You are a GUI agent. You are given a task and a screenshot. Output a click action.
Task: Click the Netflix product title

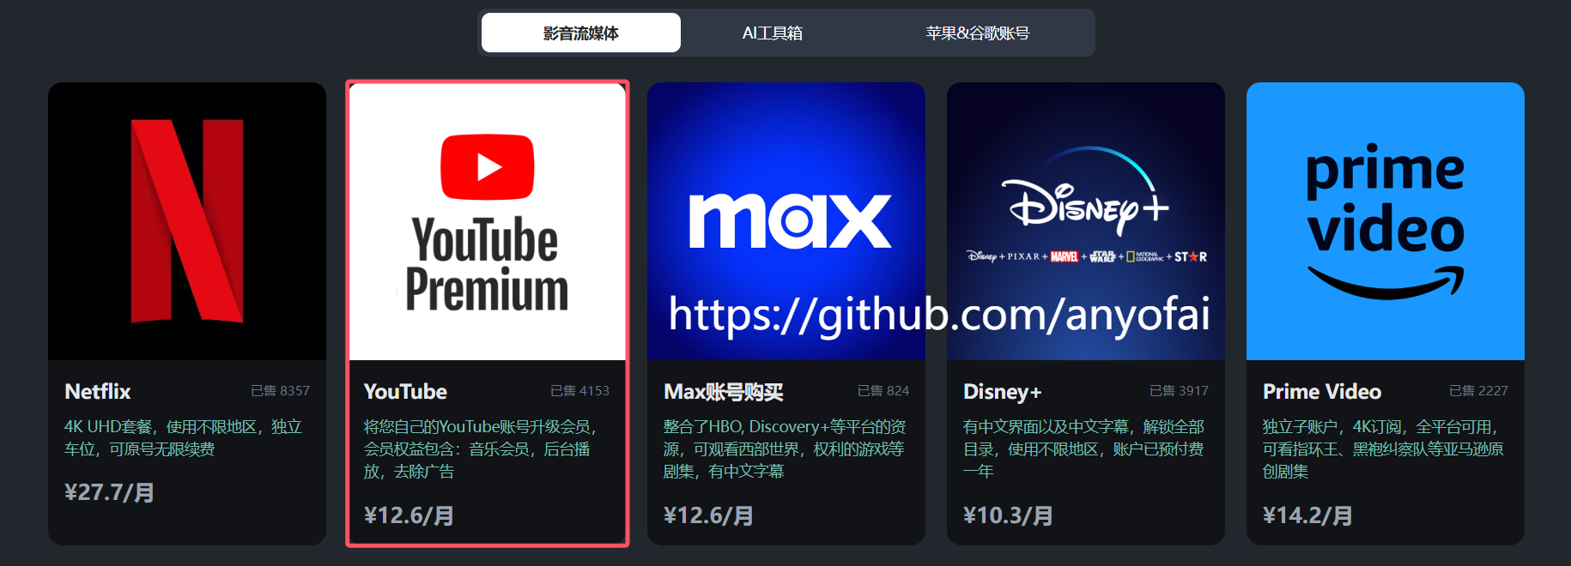coord(98,392)
